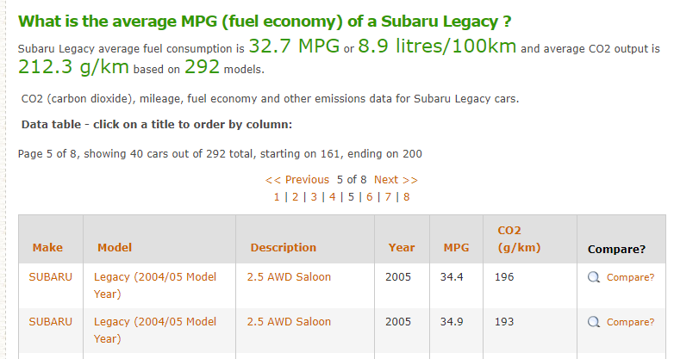This screenshot has height=359, width=674.
Task: Open page 1 of results
Action: [277, 197]
